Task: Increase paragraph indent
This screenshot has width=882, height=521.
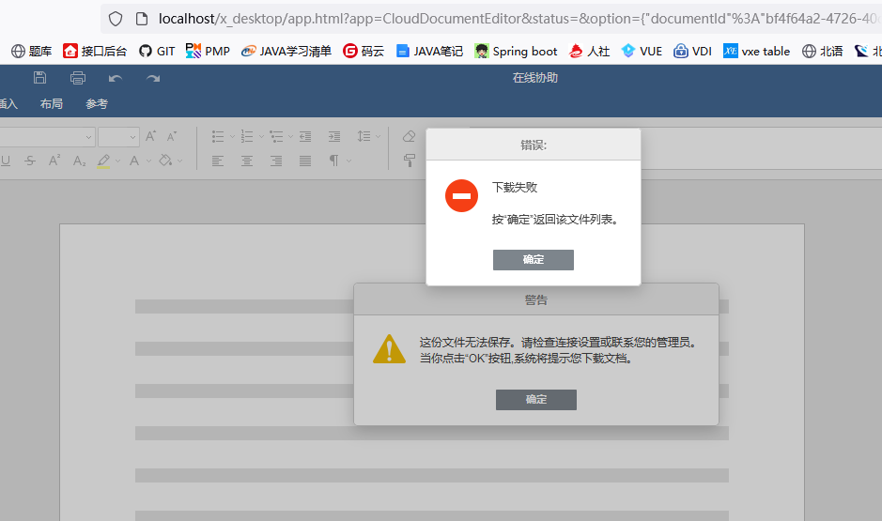Action: pyautogui.click(x=334, y=136)
